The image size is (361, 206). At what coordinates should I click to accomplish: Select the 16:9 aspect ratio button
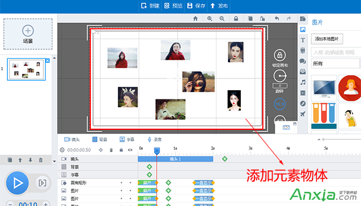(x=280, y=104)
